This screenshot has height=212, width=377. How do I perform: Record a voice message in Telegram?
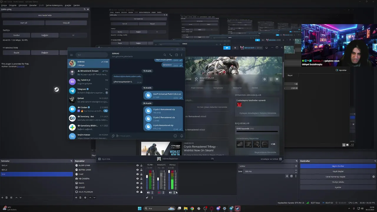point(181,136)
